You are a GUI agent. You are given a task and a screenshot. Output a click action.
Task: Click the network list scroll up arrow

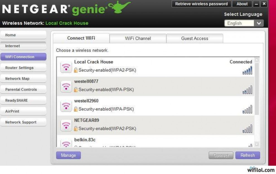pyautogui.click(x=257, y=60)
